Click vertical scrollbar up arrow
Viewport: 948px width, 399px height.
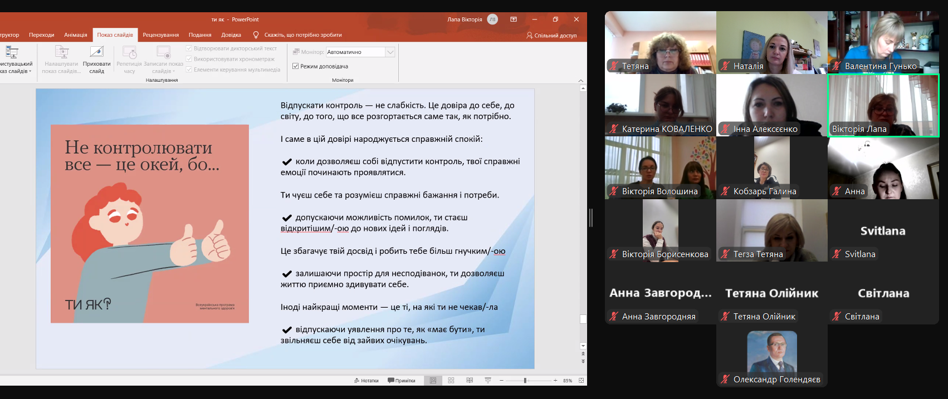tap(583, 88)
